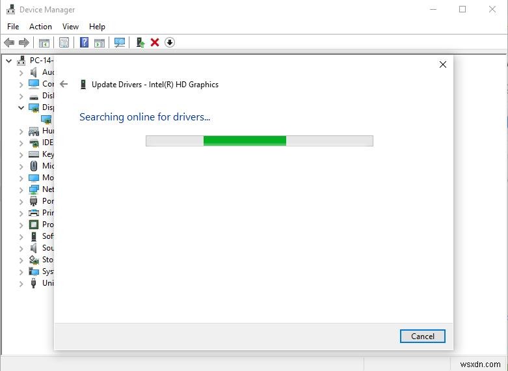Click the Sound controllers speaker icon
Screen dimensions: 508x371
(33, 248)
